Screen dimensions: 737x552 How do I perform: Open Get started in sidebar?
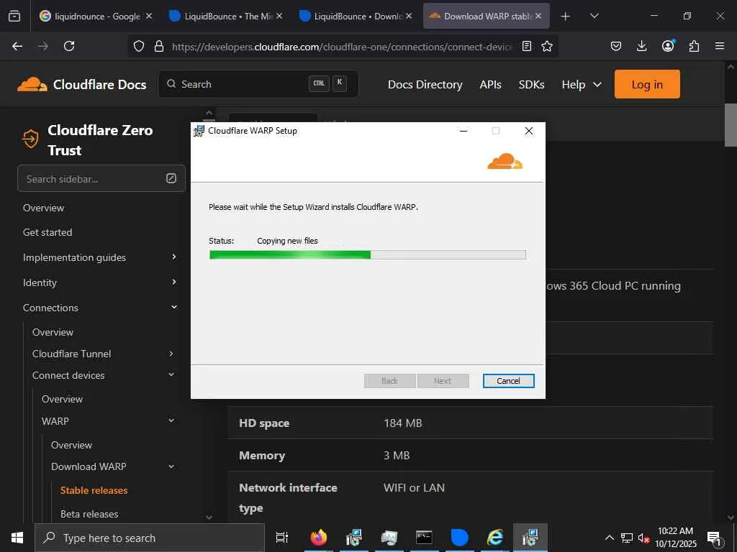coord(48,232)
